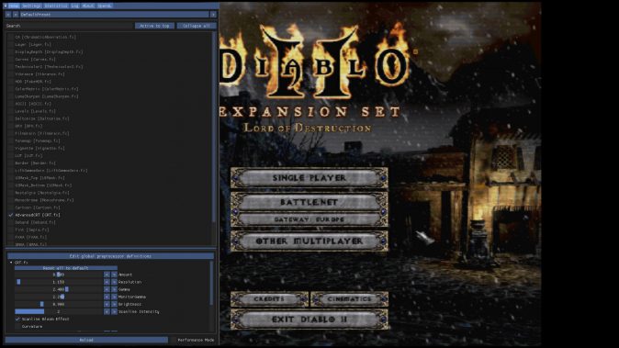Screen dimensions: 619x348
Task: Decrease the Amount value with minus button
Action: click(107, 275)
